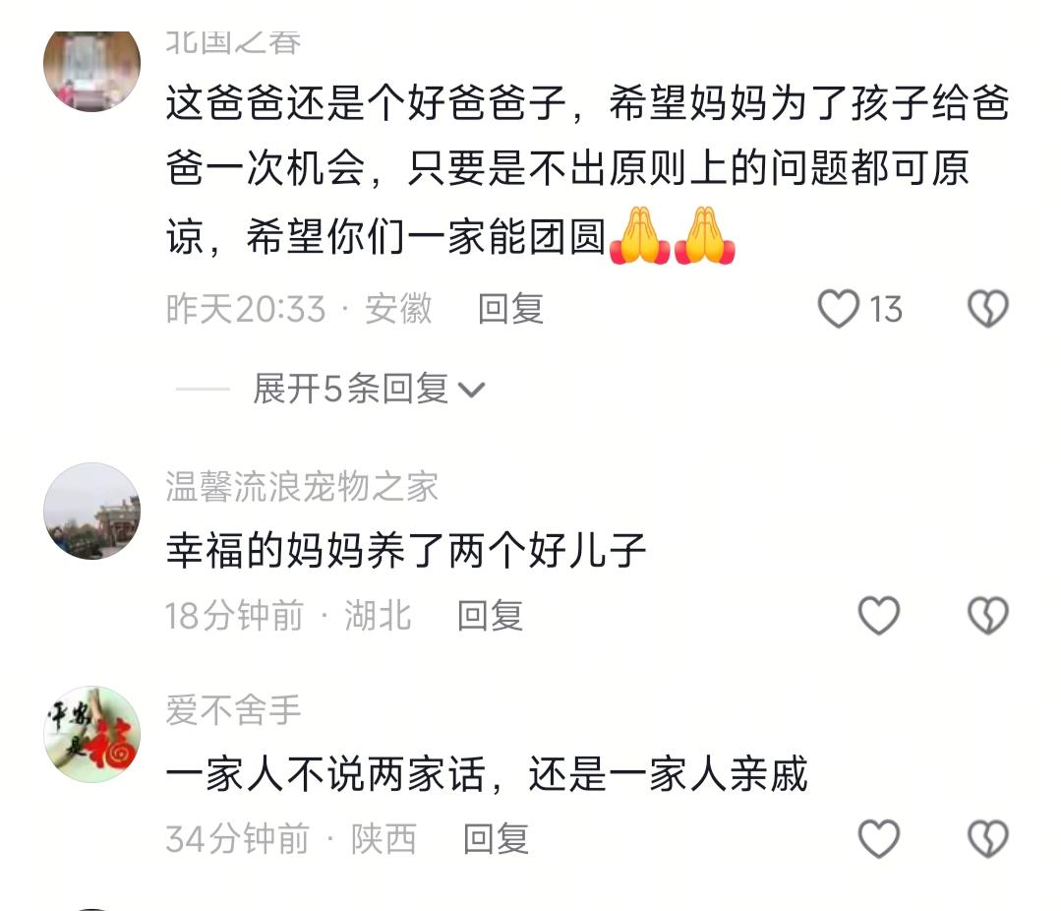Reply to the 昨天20:33 安徽 comment

pos(511,309)
